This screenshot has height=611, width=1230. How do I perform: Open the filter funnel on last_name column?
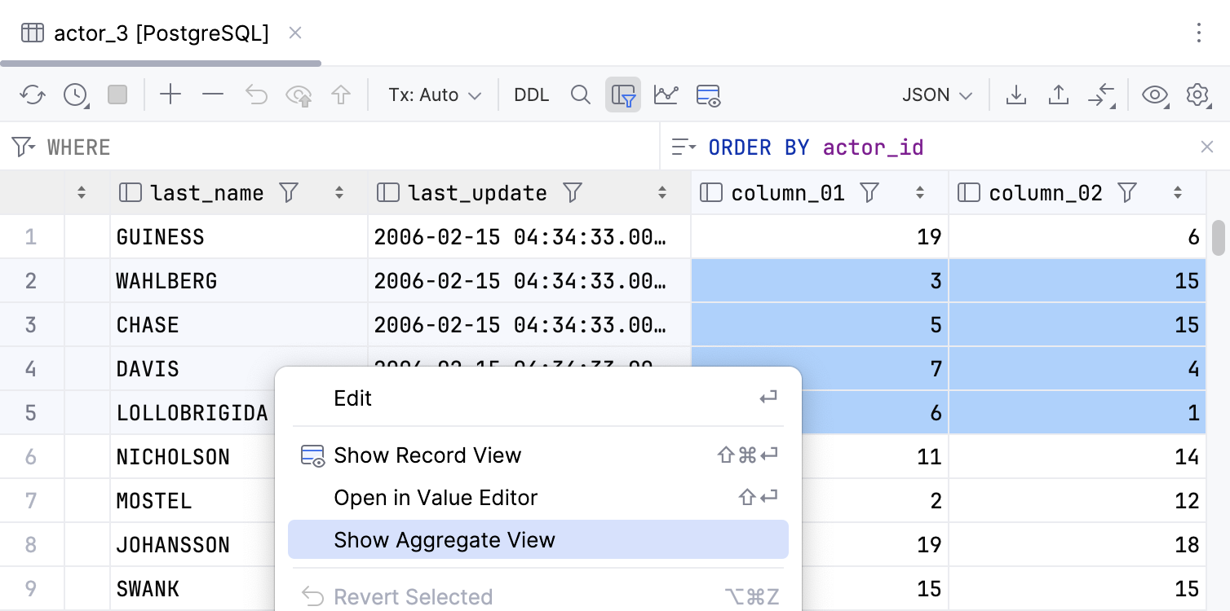[290, 192]
